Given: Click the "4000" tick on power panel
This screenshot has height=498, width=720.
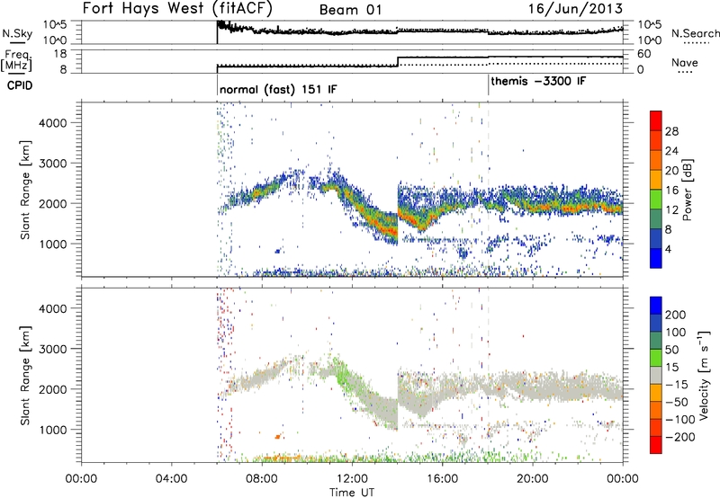Looking at the screenshot, I should click(x=53, y=123).
